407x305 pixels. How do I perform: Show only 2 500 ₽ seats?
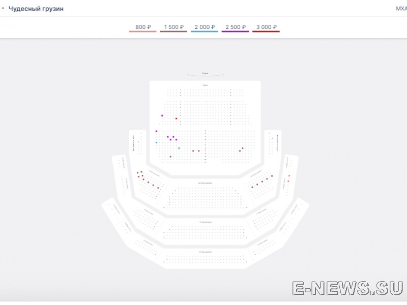coord(235,27)
